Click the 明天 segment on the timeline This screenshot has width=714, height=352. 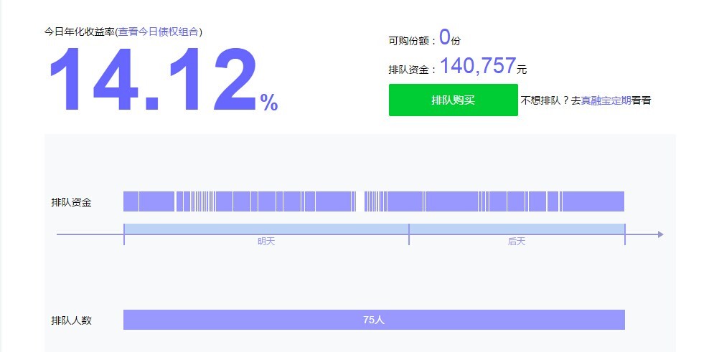pyautogui.click(x=266, y=229)
